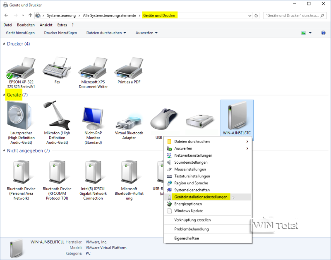Choose Tastatureinstellungen in context menu

(208, 176)
